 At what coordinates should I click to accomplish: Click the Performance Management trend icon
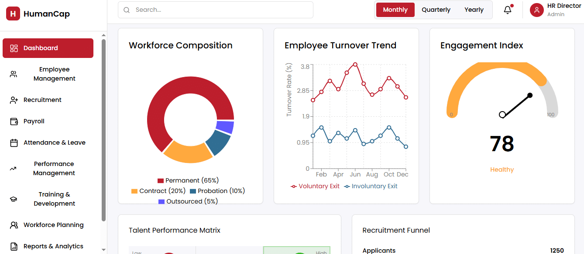pos(14,169)
